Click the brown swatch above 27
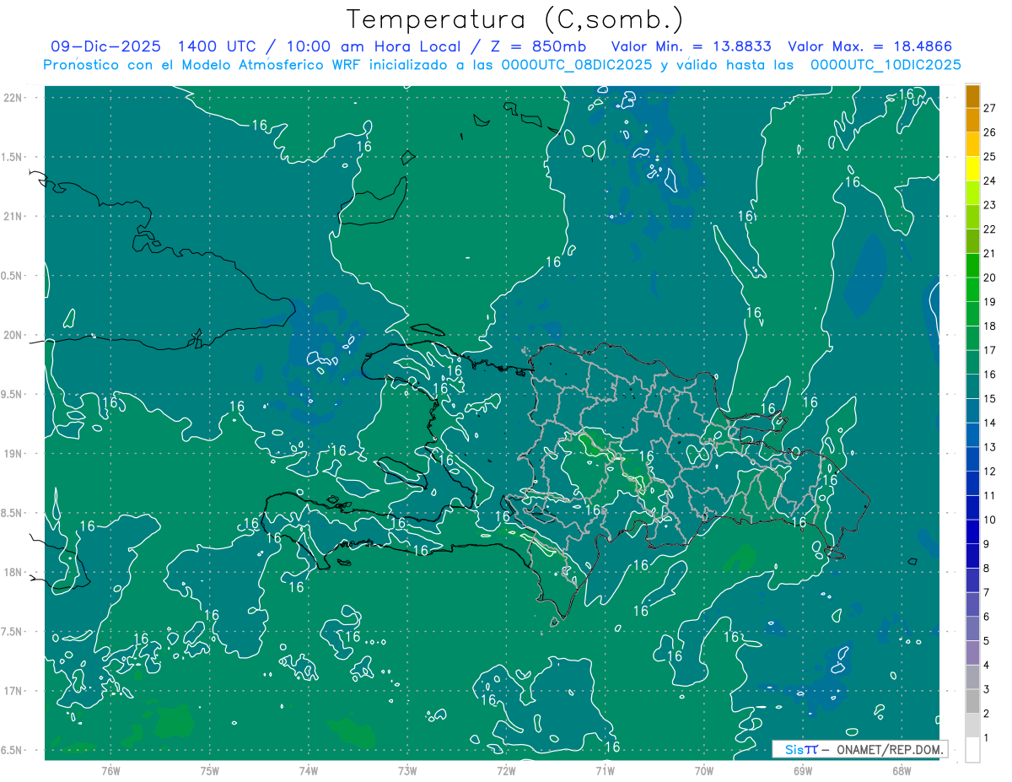Image resolution: width=1012 pixels, height=782 pixels. (x=972, y=96)
